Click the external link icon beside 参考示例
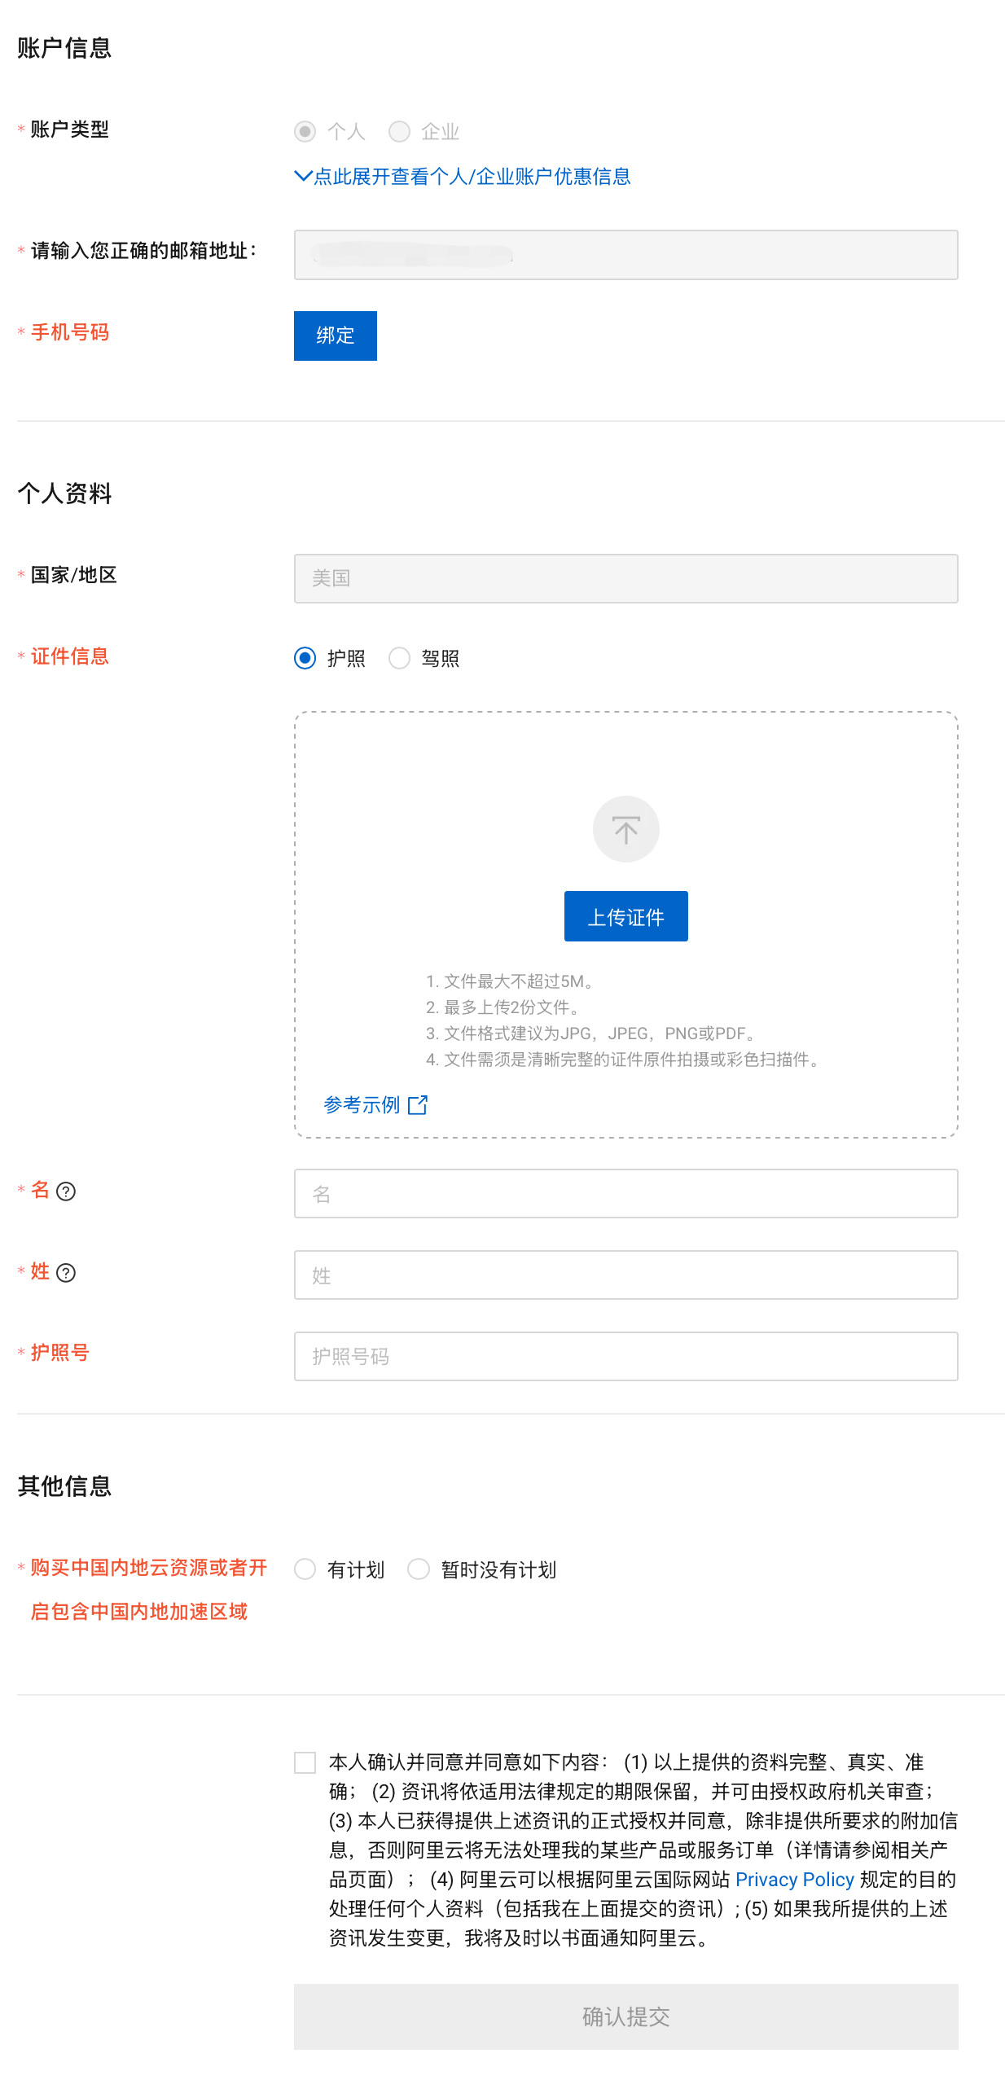Image resolution: width=1005 pixels, height=2080 pixels. click(417, 1104)
